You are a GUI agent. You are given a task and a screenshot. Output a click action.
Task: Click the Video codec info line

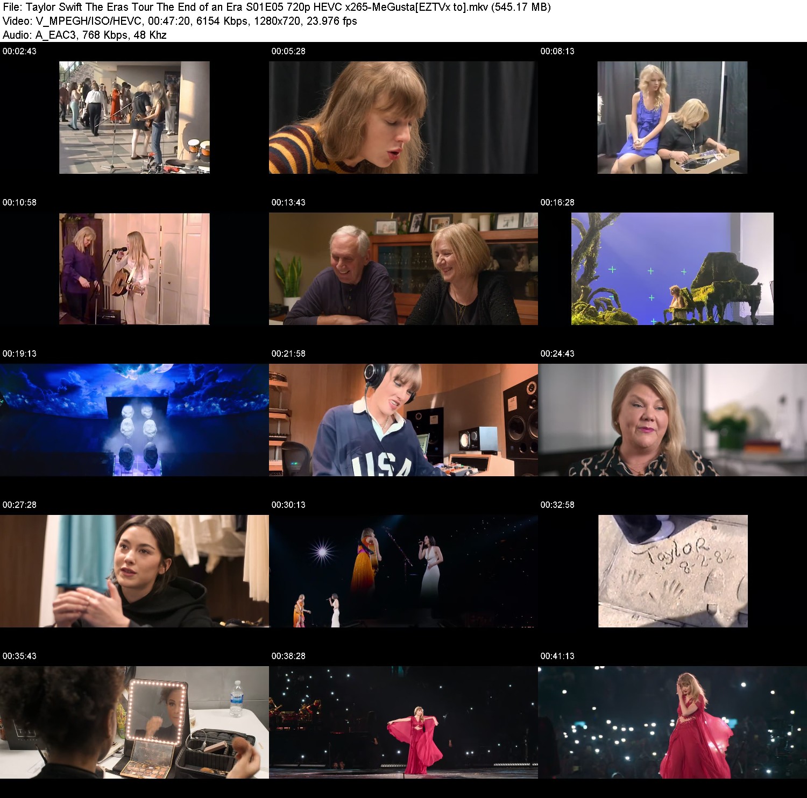[180, 21]
